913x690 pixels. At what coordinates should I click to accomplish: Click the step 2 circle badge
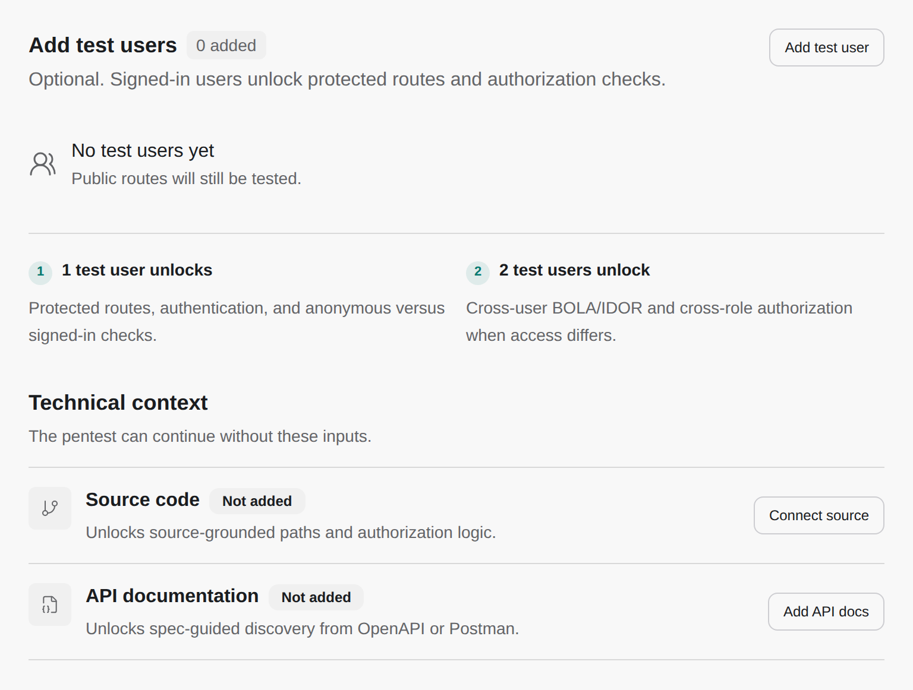point(478,272)
